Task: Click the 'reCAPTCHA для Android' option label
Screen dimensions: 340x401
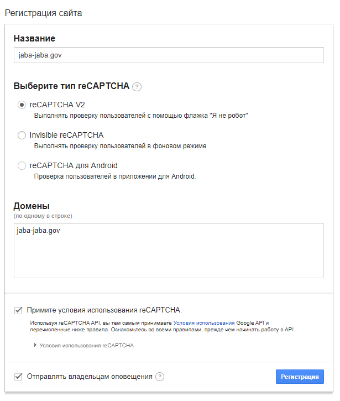Action: point(74,165)
